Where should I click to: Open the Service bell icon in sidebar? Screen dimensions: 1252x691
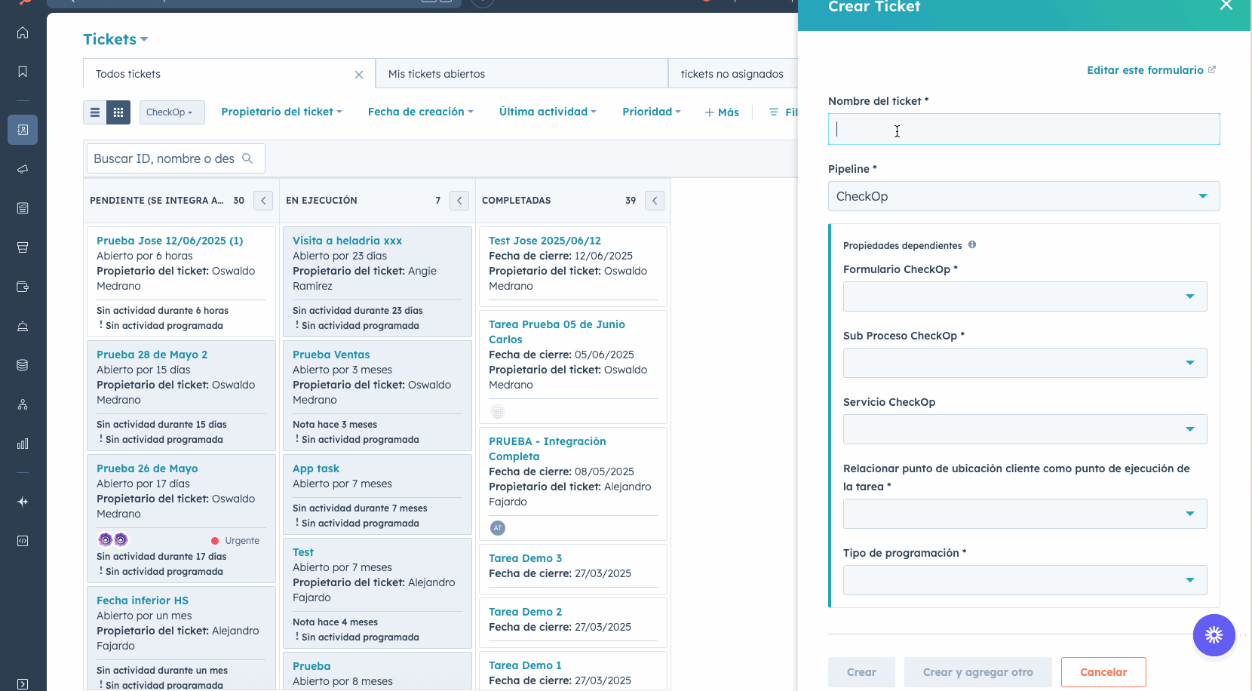click(x=23, y=326)
